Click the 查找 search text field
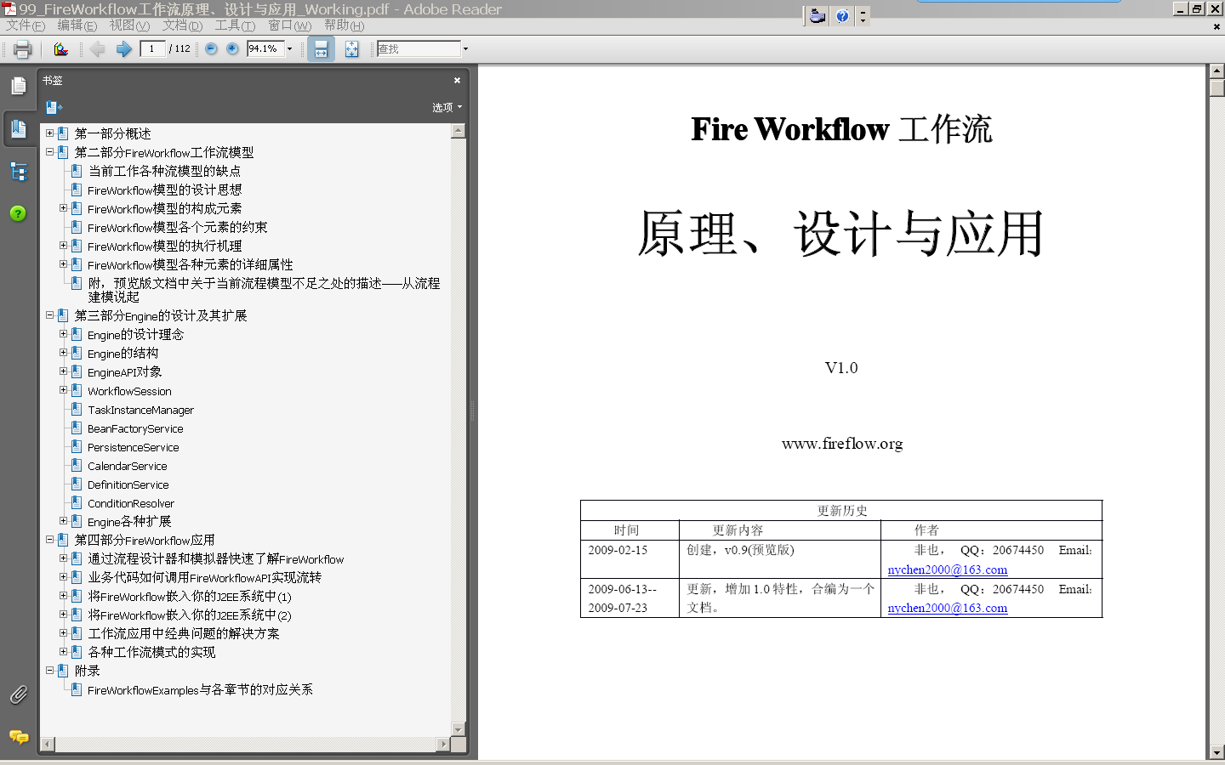The image size is (1225, 765). click(x=419, y=49)
